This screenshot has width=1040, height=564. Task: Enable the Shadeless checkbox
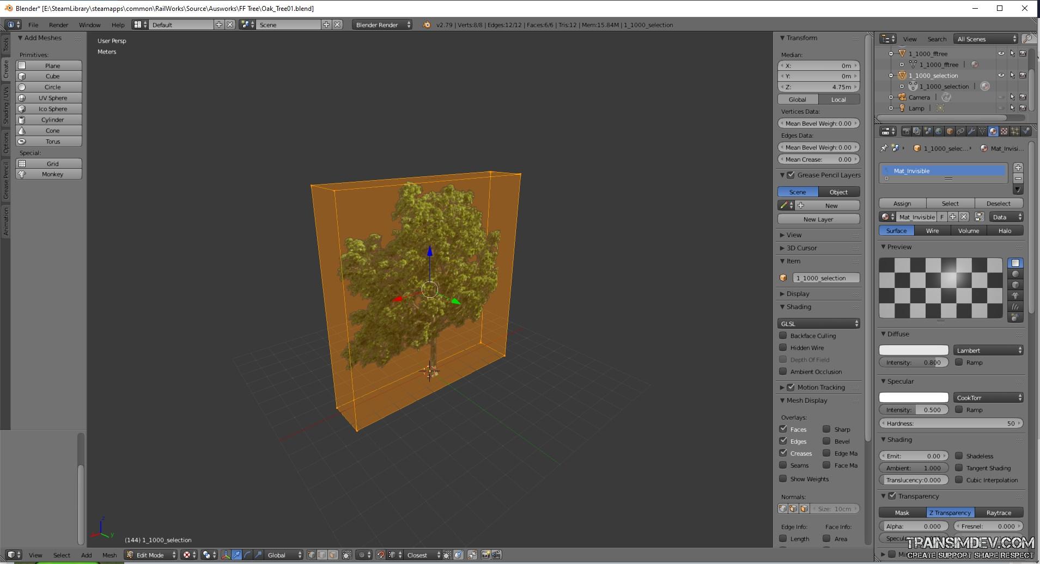coord(959,456)
